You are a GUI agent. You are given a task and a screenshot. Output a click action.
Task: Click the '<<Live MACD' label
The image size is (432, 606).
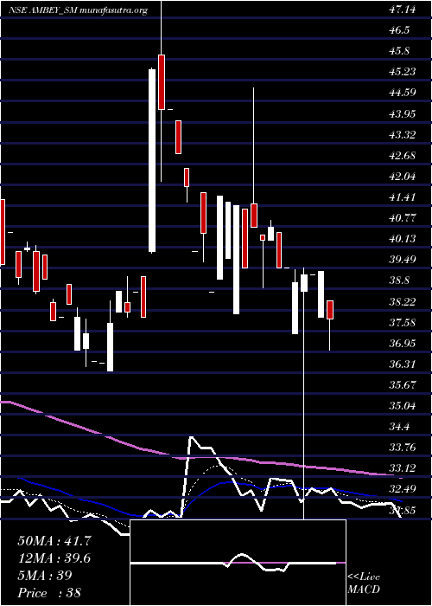click(364, 583)
